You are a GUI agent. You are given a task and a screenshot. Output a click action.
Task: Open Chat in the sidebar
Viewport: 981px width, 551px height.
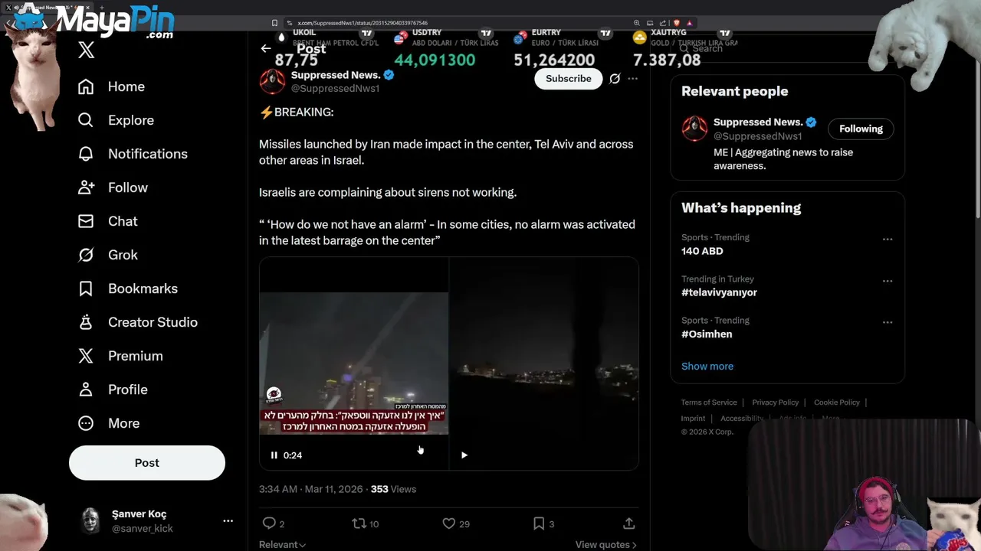(x=108, y=221)
